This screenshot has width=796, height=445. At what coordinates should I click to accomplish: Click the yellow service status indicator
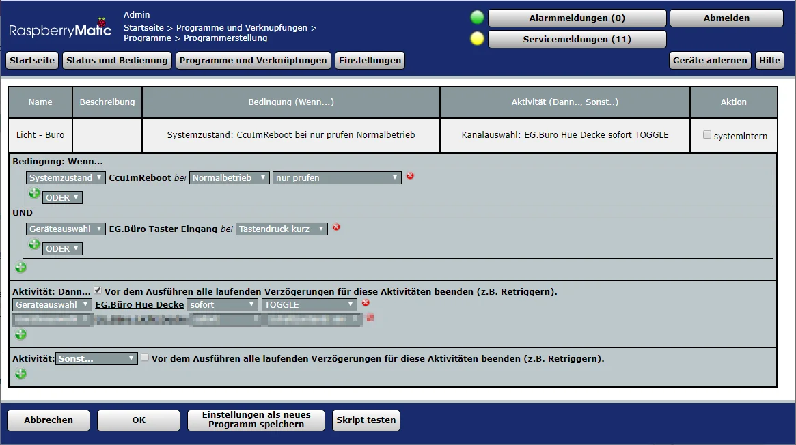pos(477,38)
